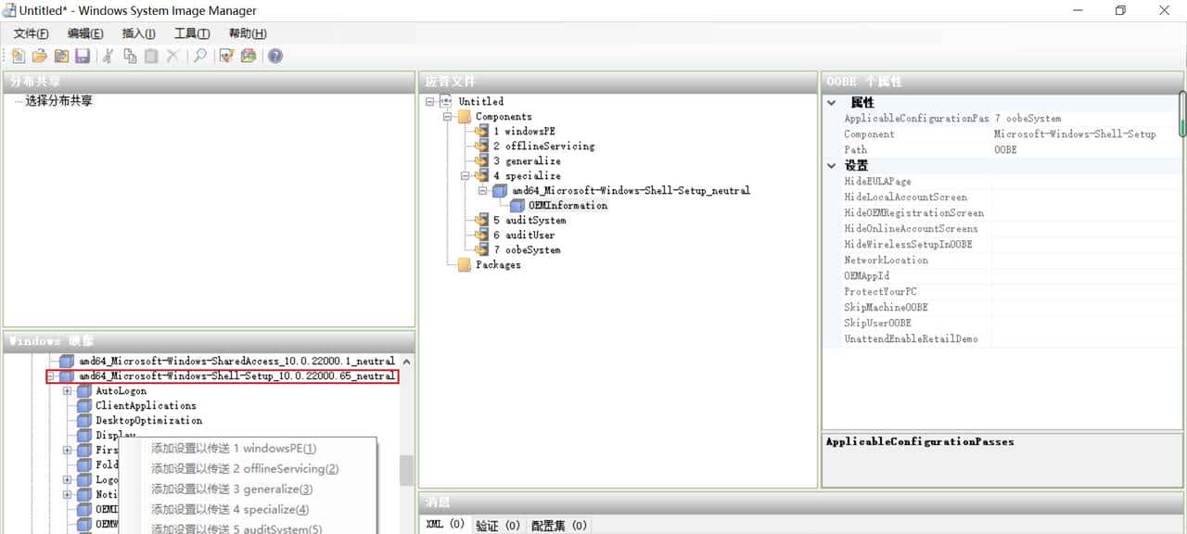Click the magnifier find icon in toolbar

pyautogui.click(x=199, y=57)
